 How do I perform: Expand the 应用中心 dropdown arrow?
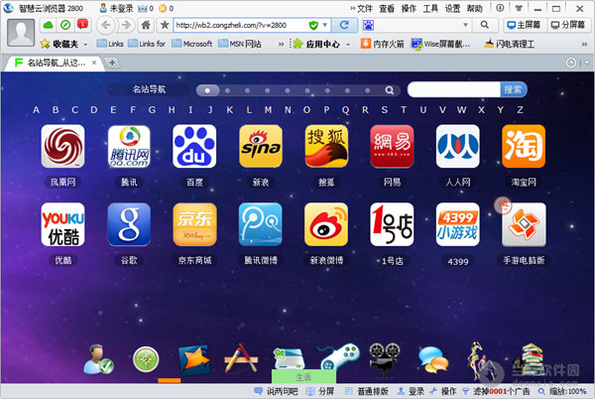[348, 45]
